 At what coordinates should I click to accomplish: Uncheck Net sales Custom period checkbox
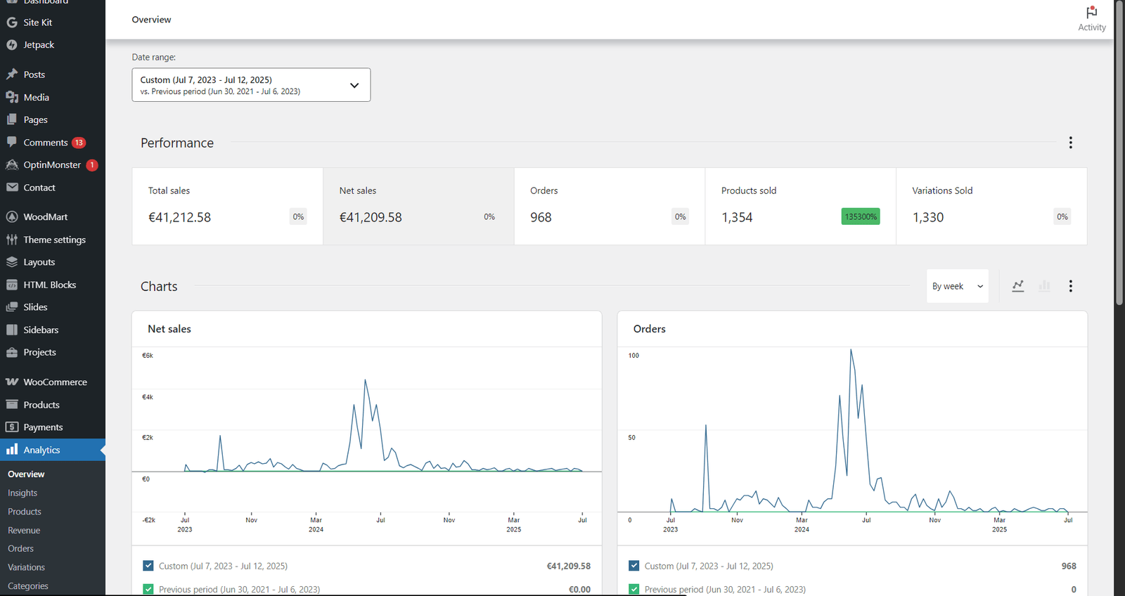click(148, 566)
